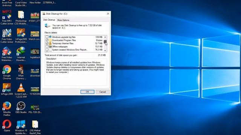Open the 410341_377 image file icon
Viewport: 241px width, 135px height.
tap(35, 17)
